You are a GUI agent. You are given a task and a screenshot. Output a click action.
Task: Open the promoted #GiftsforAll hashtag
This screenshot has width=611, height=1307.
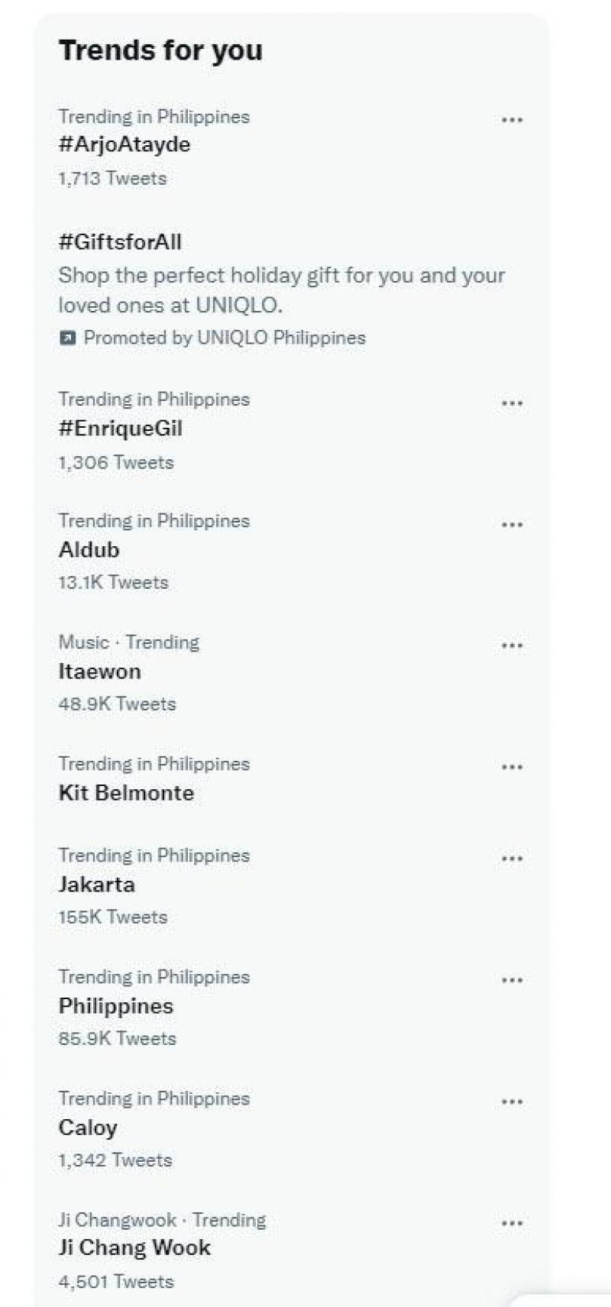(120, 242)
